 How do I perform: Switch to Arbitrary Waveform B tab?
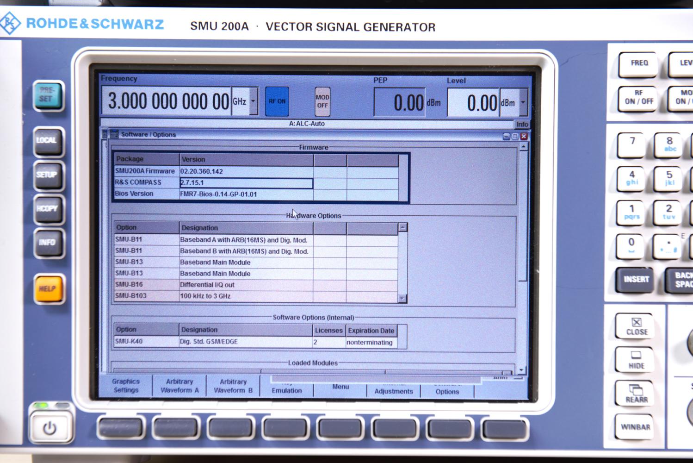pyautogui.click(x=233, y=386)
